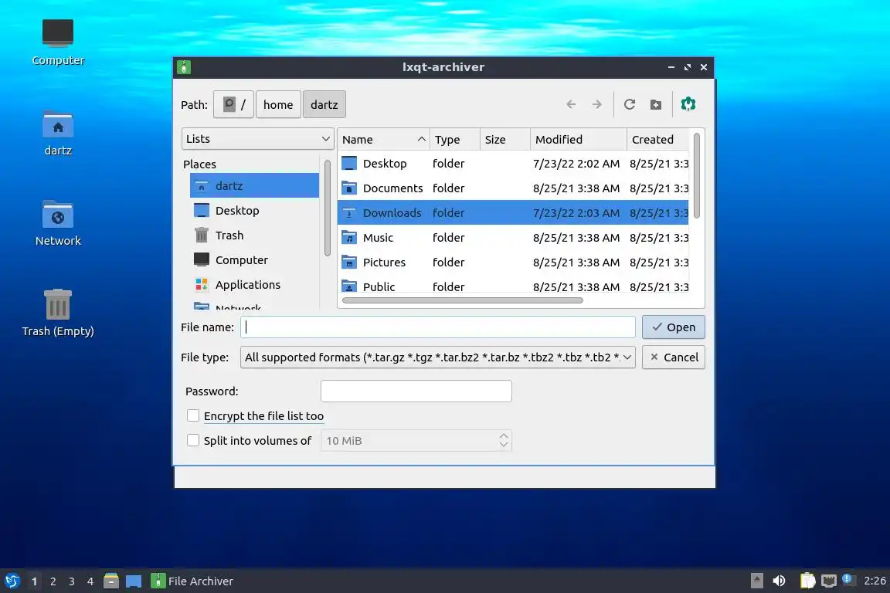Click the forward navigation arrow

coord(597,104)
